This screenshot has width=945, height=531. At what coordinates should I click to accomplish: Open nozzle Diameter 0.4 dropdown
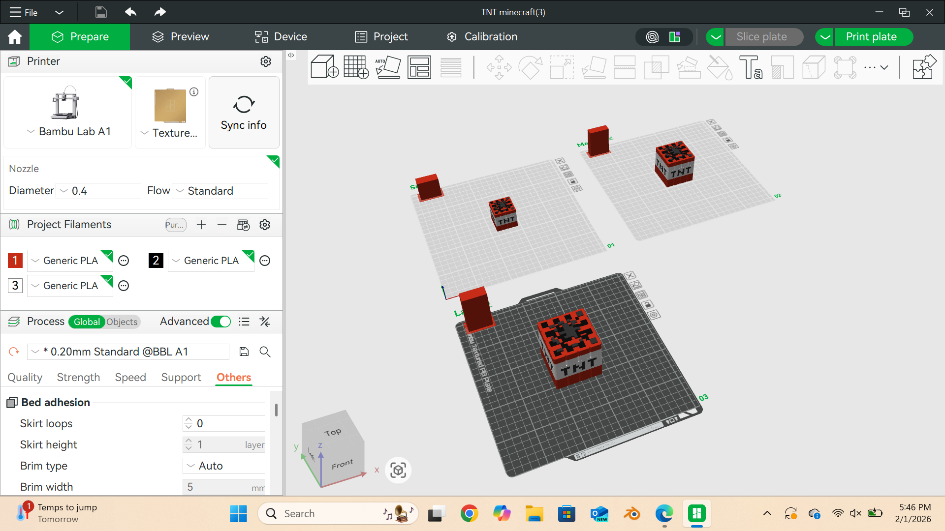[98, 191]
